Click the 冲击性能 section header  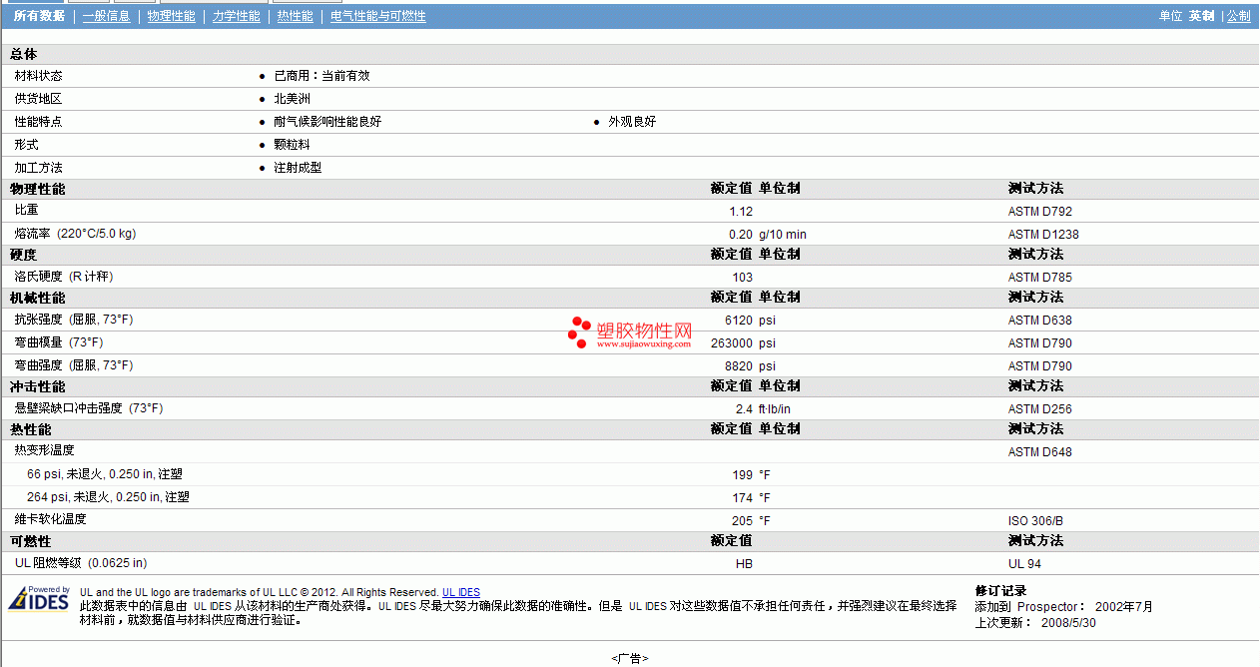(x=38, y=386)
